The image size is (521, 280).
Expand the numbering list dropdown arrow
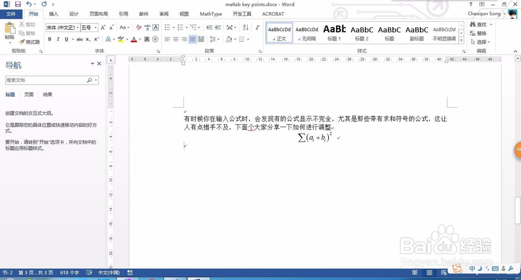click(187, 28)
